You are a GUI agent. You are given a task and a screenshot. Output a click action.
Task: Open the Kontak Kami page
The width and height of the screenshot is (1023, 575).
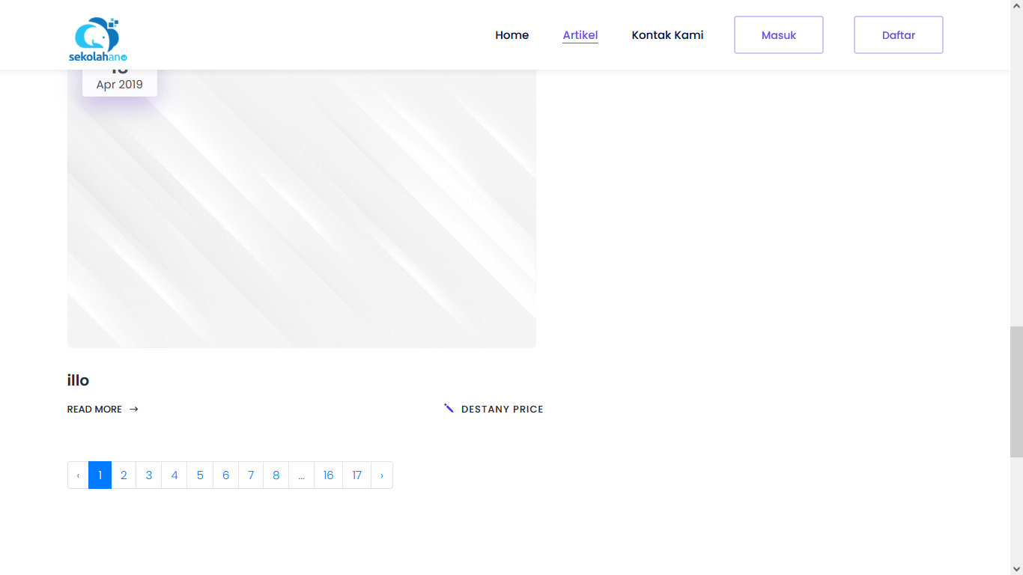(667, 35)
